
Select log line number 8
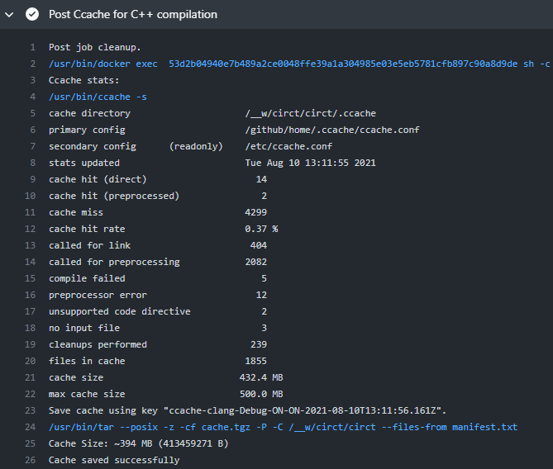click(x=33, y=163)
